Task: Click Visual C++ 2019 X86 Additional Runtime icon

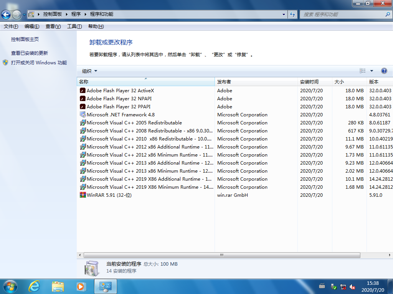Action: click(x=83, y=179)
